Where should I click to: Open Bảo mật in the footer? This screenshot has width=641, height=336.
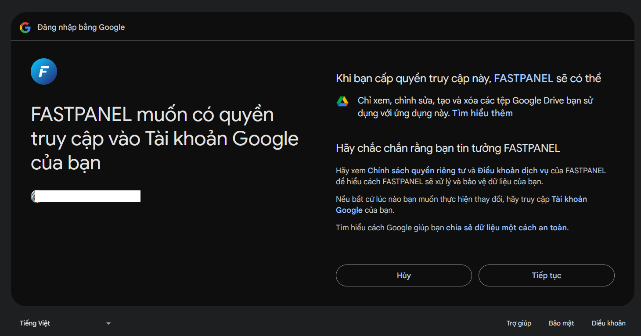(561, 323)
